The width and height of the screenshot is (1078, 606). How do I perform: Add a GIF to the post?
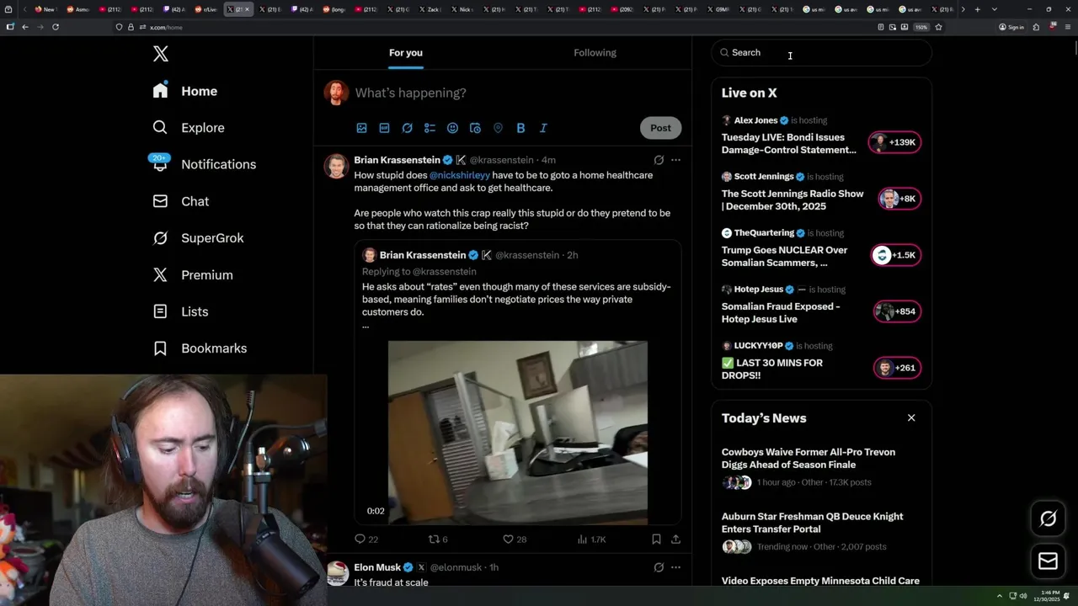point(384,128)
